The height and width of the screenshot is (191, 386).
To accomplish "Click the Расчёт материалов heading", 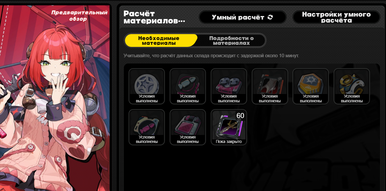I will 154,17.
